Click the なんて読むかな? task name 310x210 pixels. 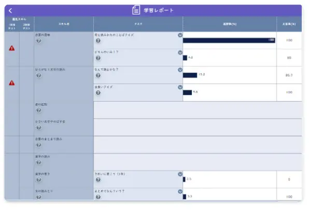(106, 69)
